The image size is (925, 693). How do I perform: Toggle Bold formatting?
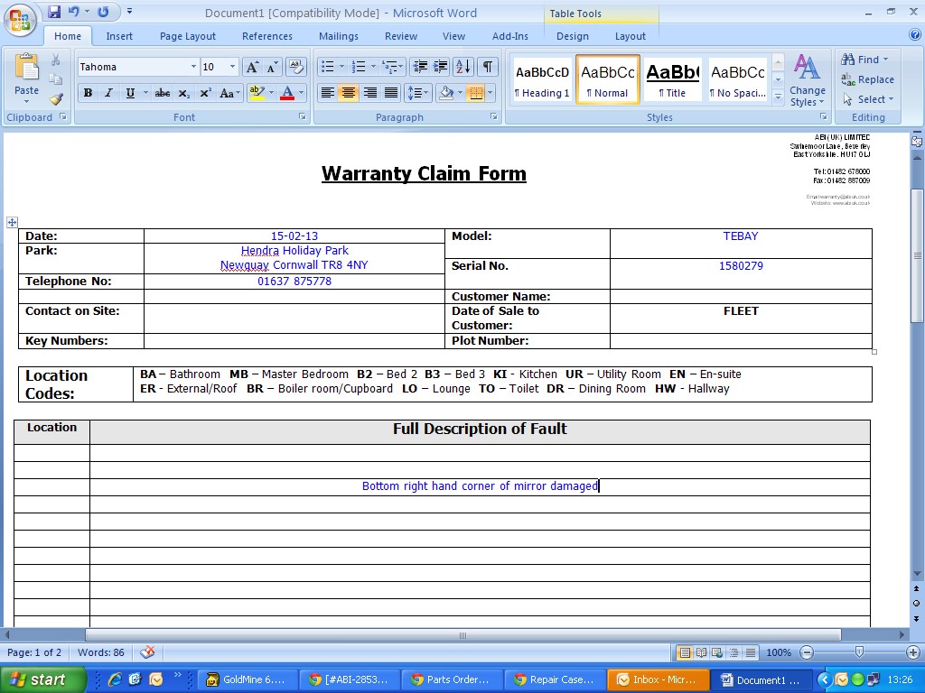tap(88, 93)
